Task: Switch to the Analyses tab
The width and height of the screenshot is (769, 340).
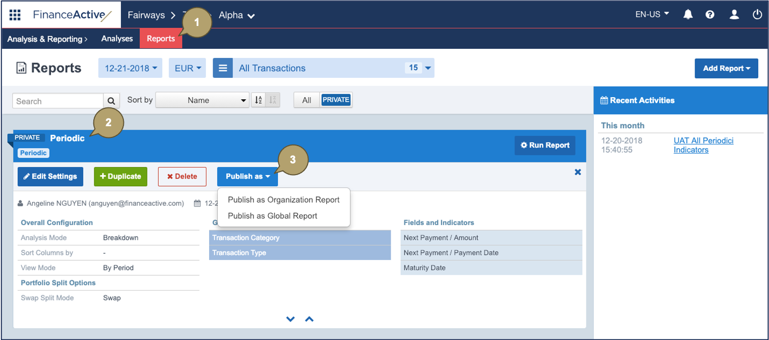Action: coord(117,39)
